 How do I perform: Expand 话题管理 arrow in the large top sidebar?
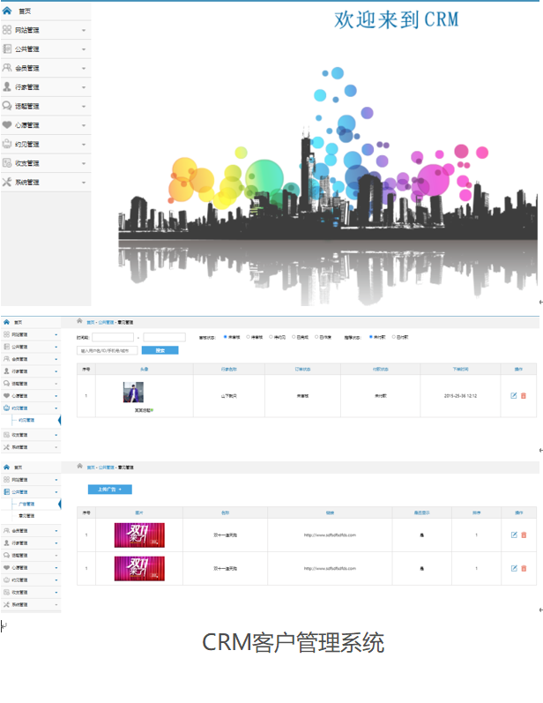84,107
